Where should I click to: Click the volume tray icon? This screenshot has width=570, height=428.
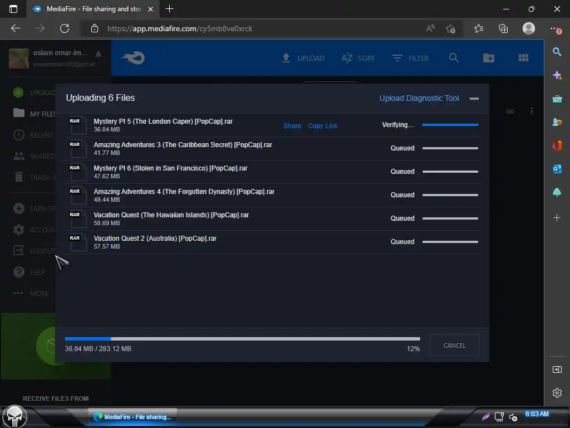[513, 417]
